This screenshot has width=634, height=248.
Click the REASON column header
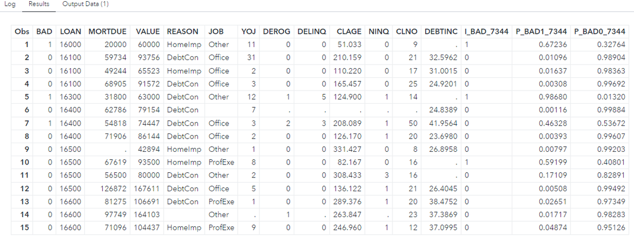(182, 31)
